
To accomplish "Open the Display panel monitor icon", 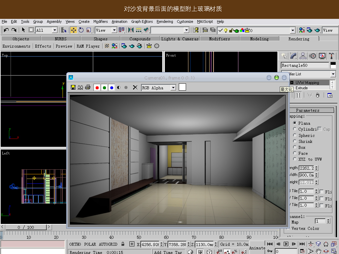I will [322, 56].
